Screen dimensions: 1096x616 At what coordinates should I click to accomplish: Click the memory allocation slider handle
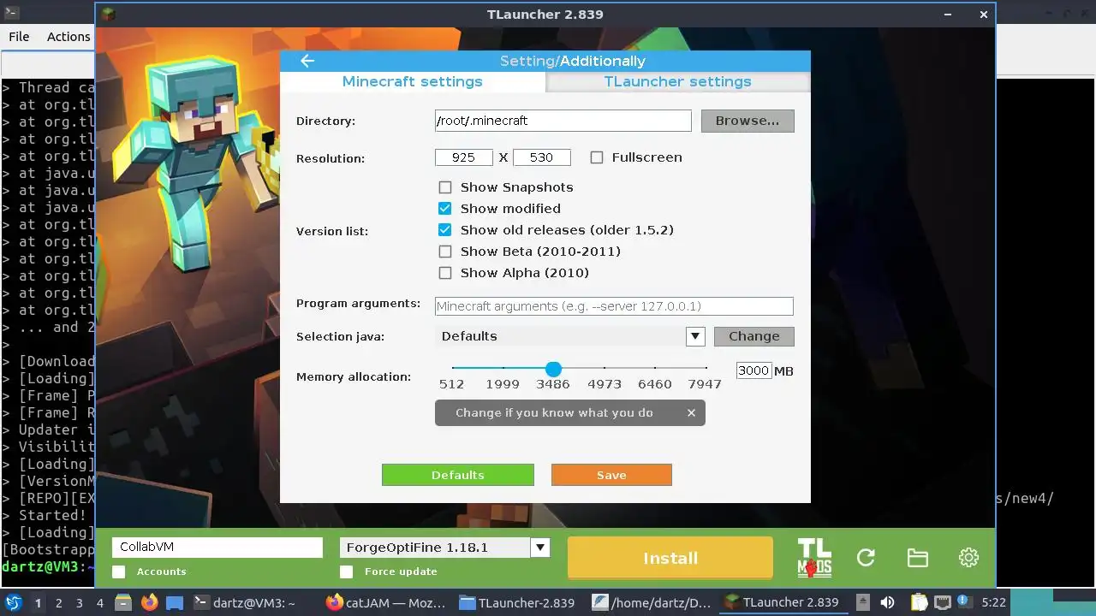click(x=553, y=369)
